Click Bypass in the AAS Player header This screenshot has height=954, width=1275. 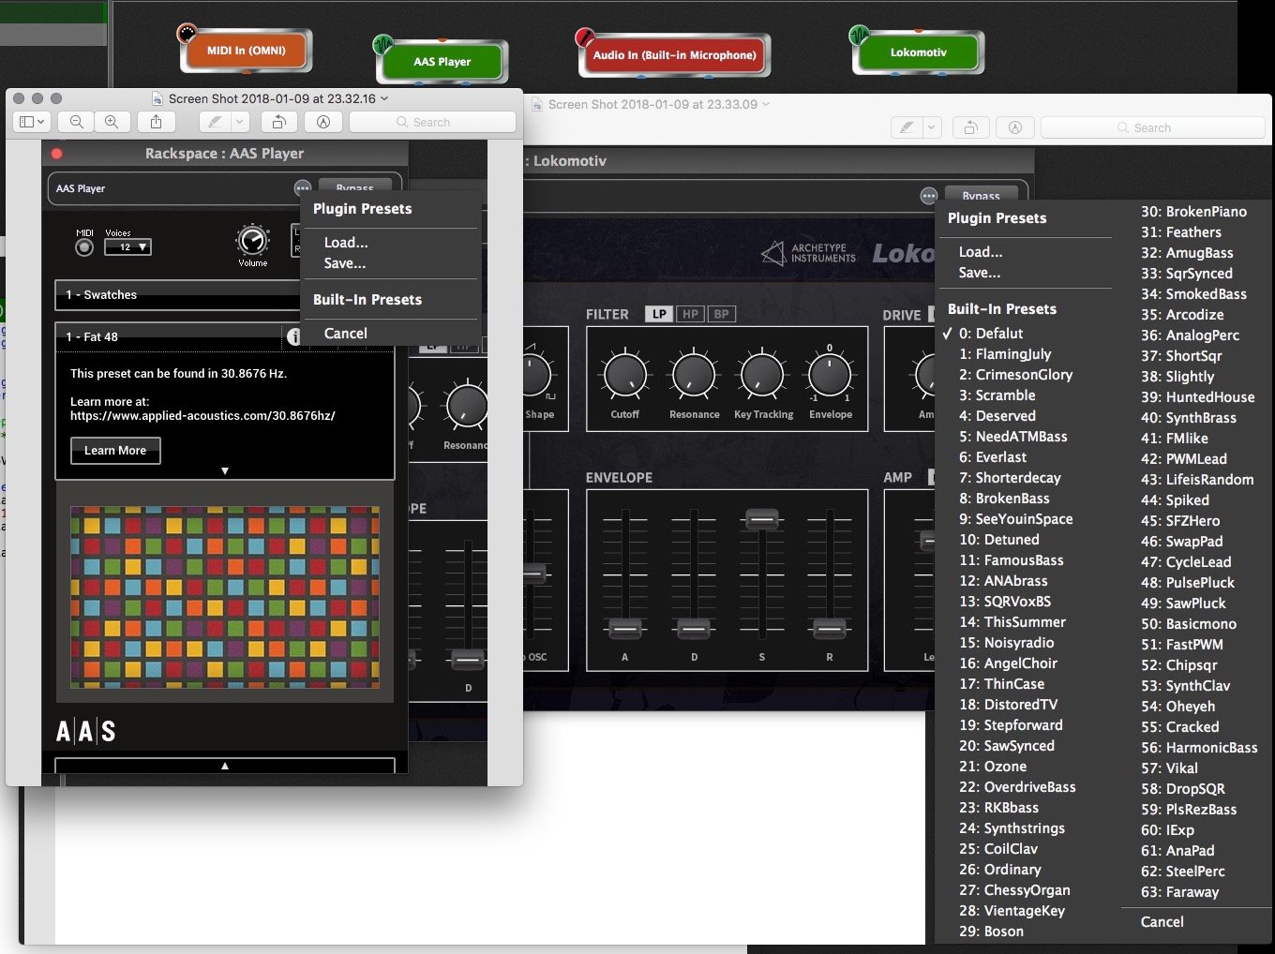pos(354,186)
